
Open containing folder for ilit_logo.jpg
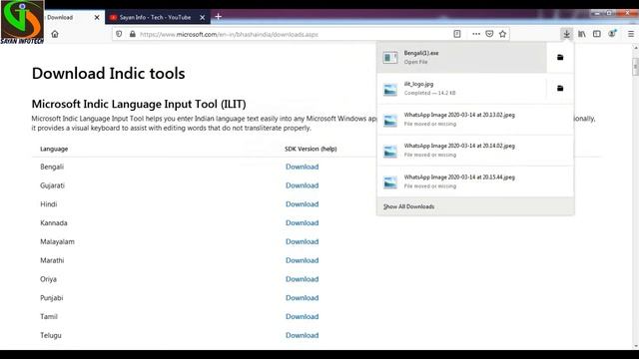560,89
